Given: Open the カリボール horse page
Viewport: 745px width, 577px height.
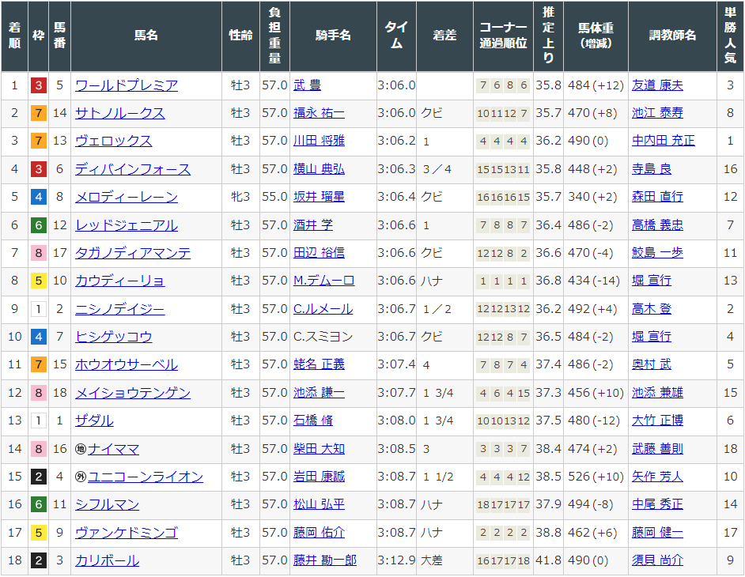Looking at the screenshot, I should pyautogui.click(x=107, y=560).
